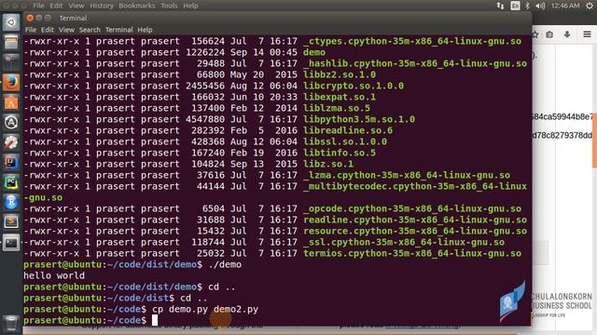Click the '_opcode.cpython-35m' file name

point(412,208)
